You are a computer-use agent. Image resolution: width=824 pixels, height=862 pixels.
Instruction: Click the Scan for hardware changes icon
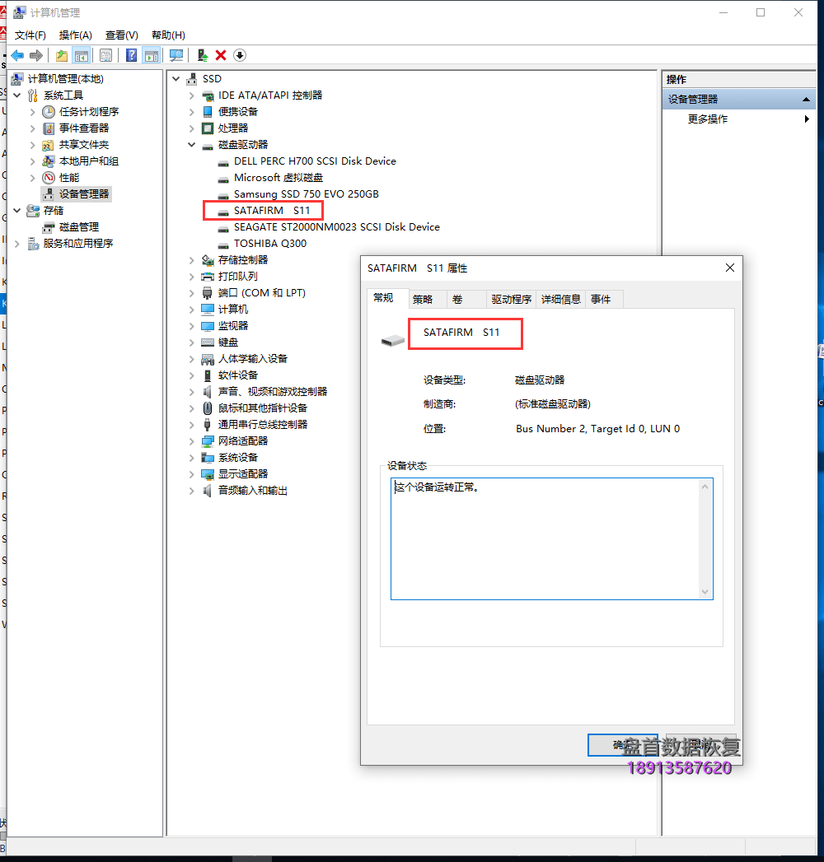tap(176, 55)
